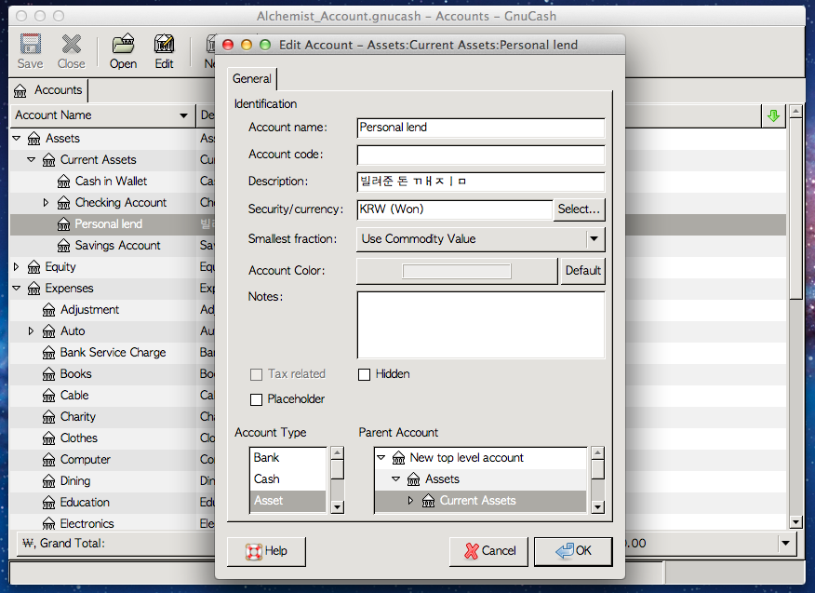The width and height of the screenshot is (815, 593).
Task: Click the bank icon beside Electronics account
Action: click(x=49, y=524)
